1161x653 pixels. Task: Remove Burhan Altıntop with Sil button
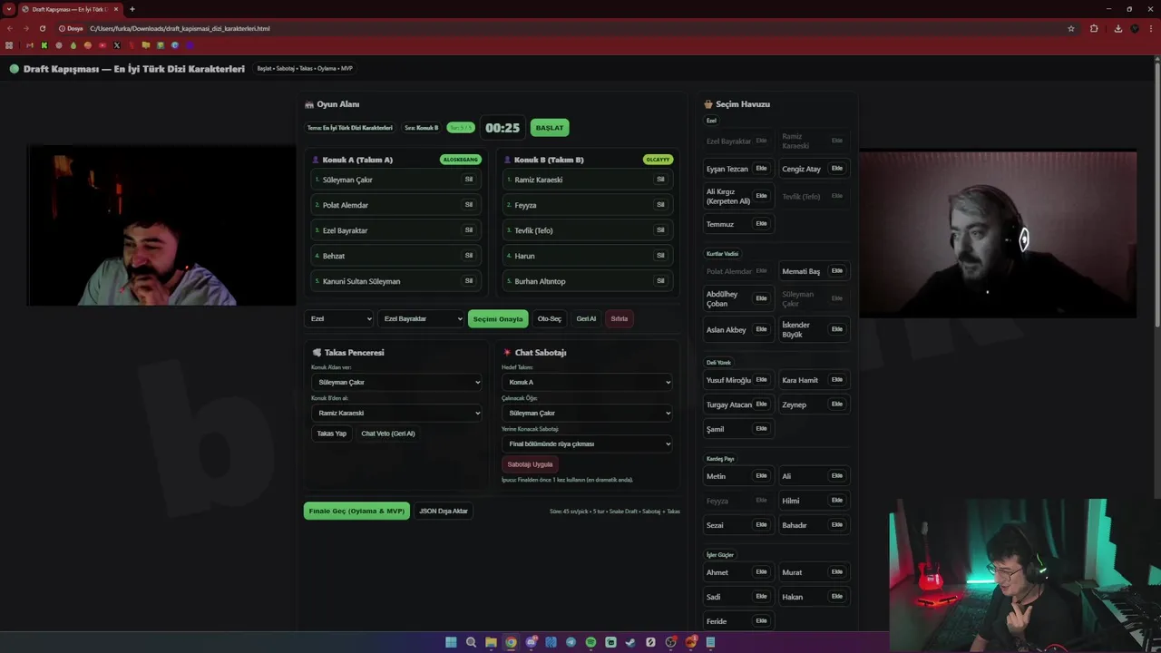coord(660,281)
